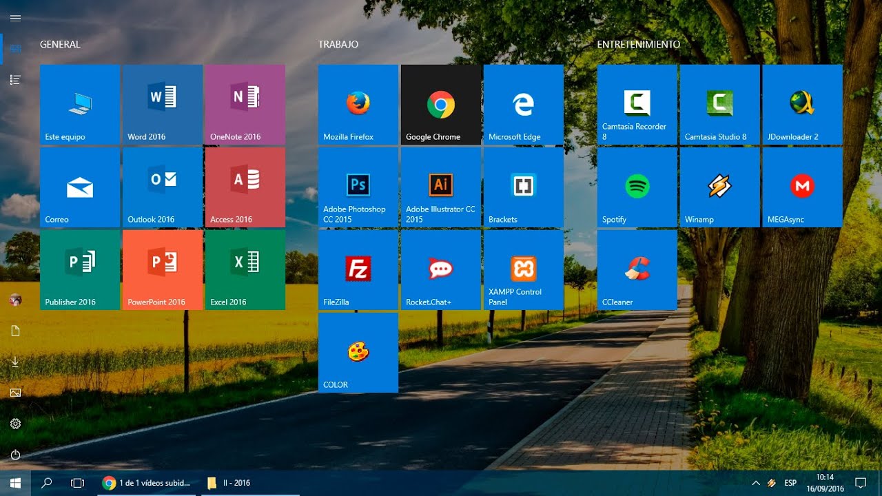882x496 pixels.
Task: Click the ENTRETENIMIENTO group heading
Action: tap(639, 44)
